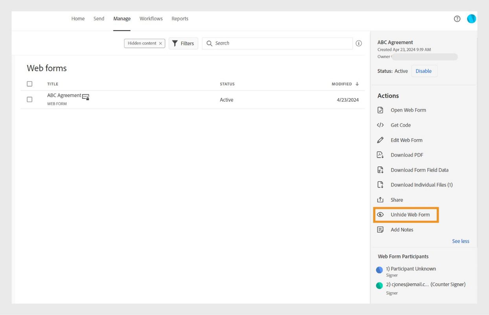Open the Workflows tab
The image size is (489, 315).
point(151,18)
